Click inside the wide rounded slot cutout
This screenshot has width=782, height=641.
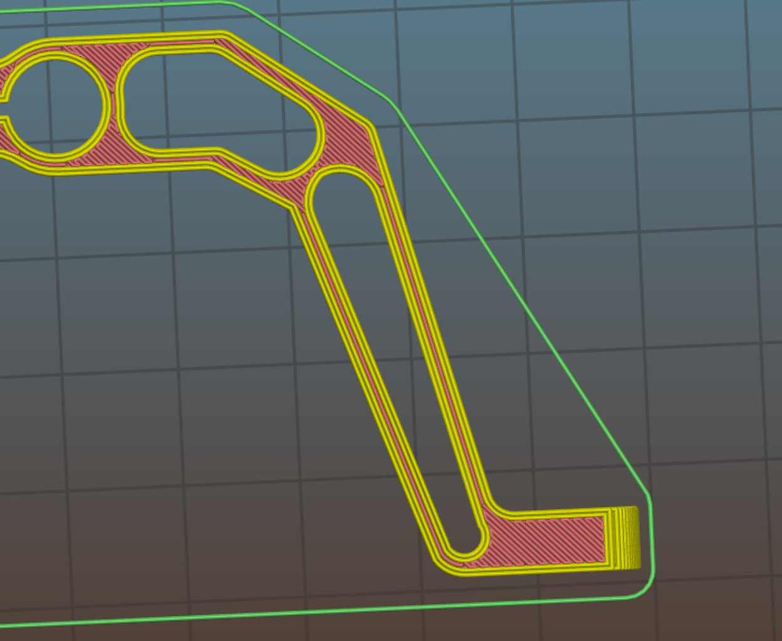click(x=213, y=103)
